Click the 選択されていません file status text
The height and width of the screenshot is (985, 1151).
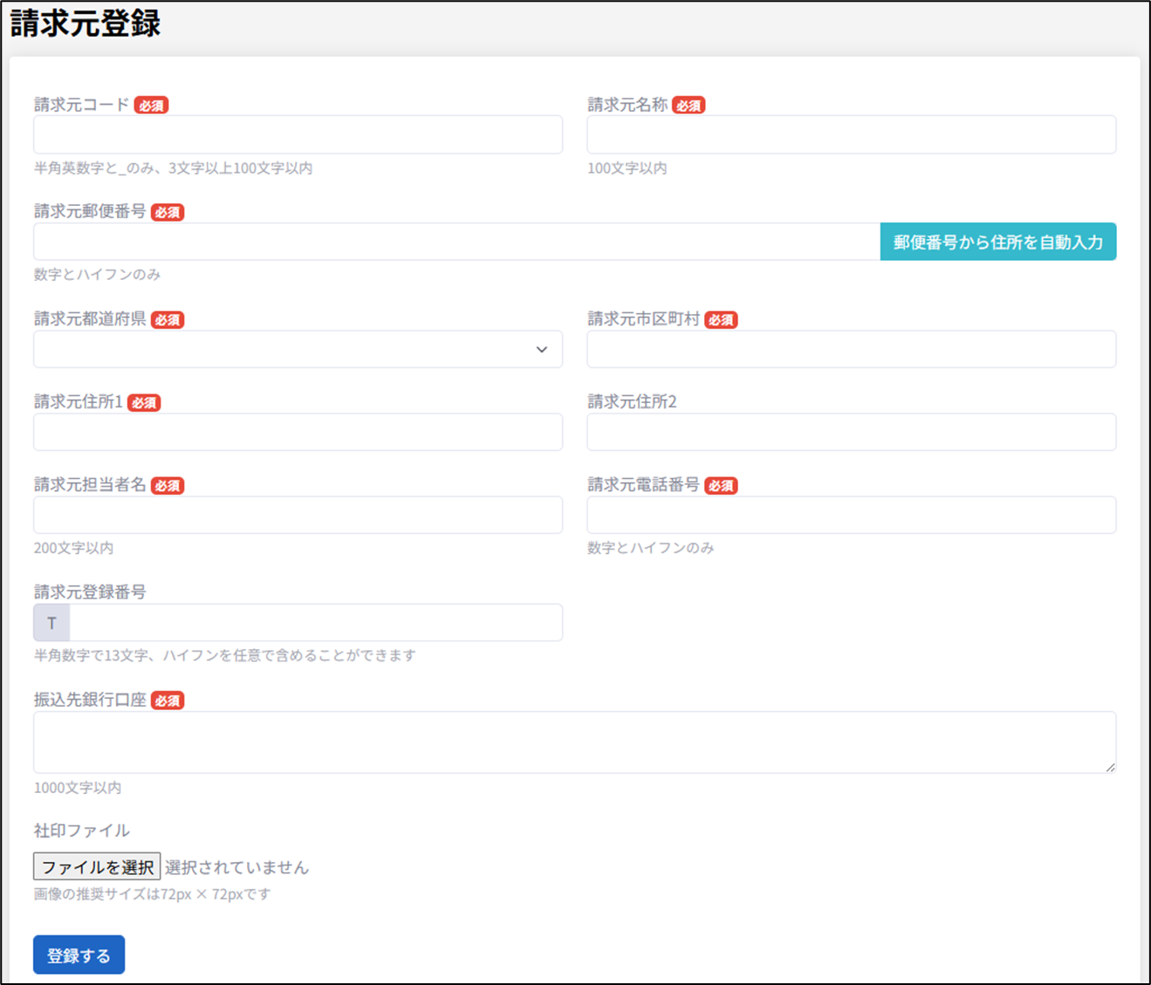[x=236, y=867]
